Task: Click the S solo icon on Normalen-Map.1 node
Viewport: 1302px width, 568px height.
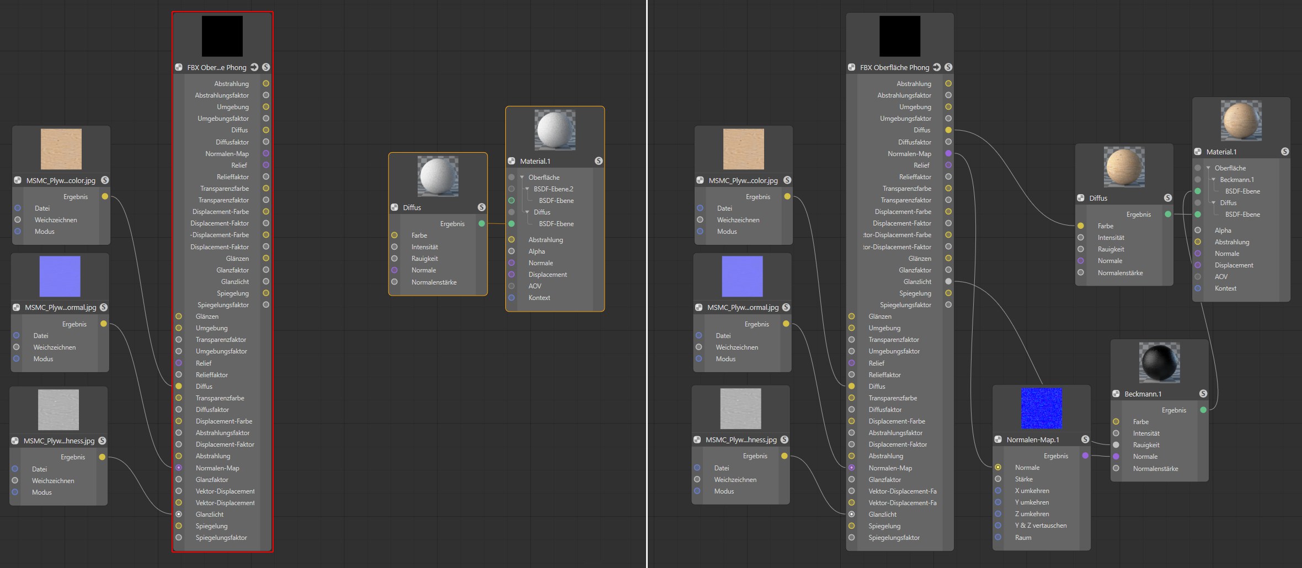Action: pyautogui.click(x=1085, y=440)
